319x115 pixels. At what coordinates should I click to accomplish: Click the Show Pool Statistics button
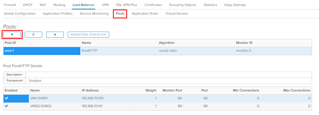coord(88,35)
